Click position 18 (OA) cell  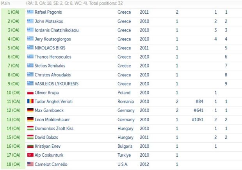tap(13, 164)
